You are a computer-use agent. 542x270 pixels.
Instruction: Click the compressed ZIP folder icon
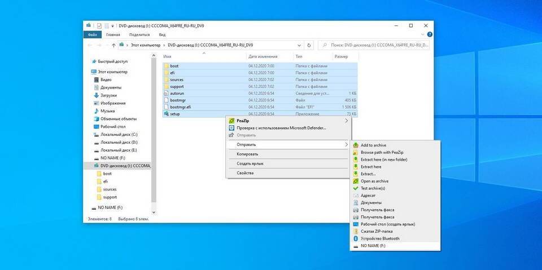click(356, 231)
